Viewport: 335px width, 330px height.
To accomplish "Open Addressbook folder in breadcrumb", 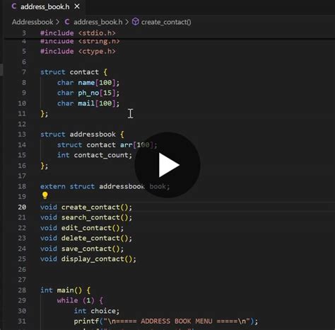I will 33,22.
